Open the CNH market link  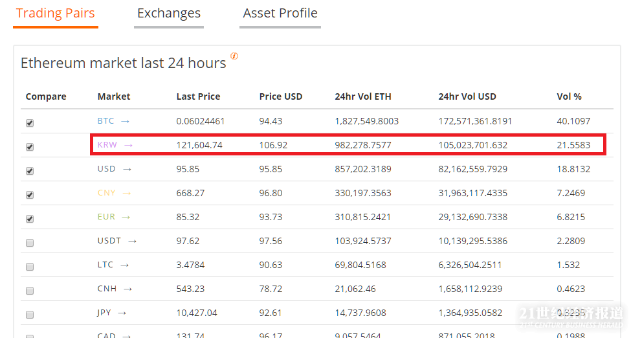[x=106, y=289]
